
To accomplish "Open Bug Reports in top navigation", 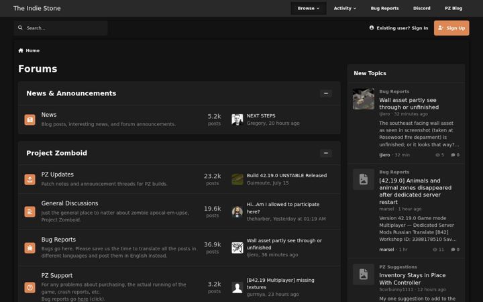I will (384, 8).
